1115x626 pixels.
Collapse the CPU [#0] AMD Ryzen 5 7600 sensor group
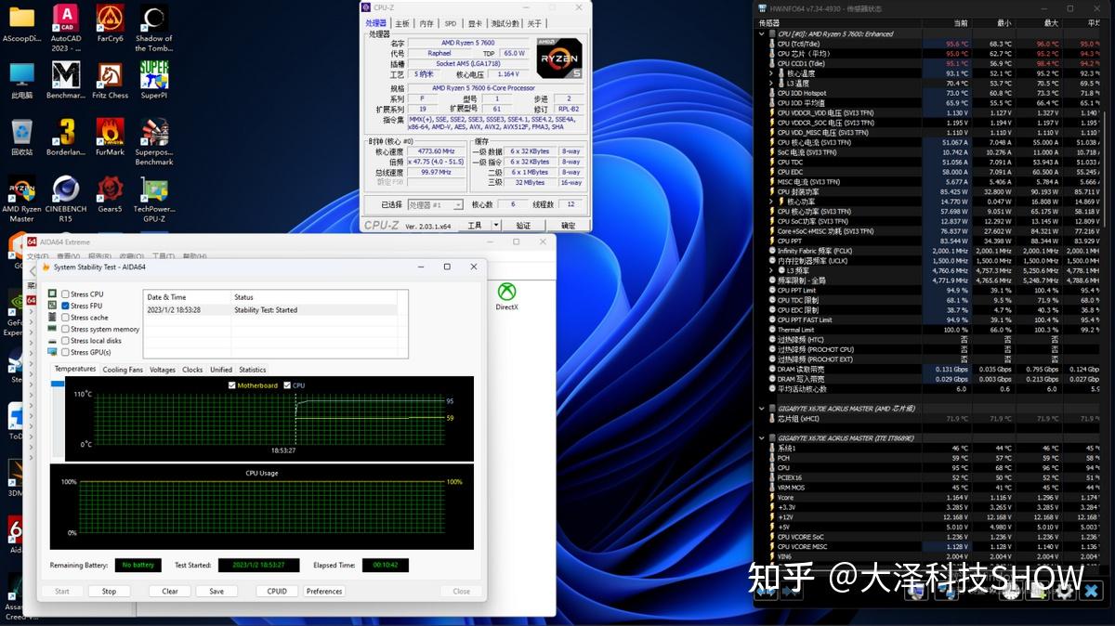click(x=762, y=33)
